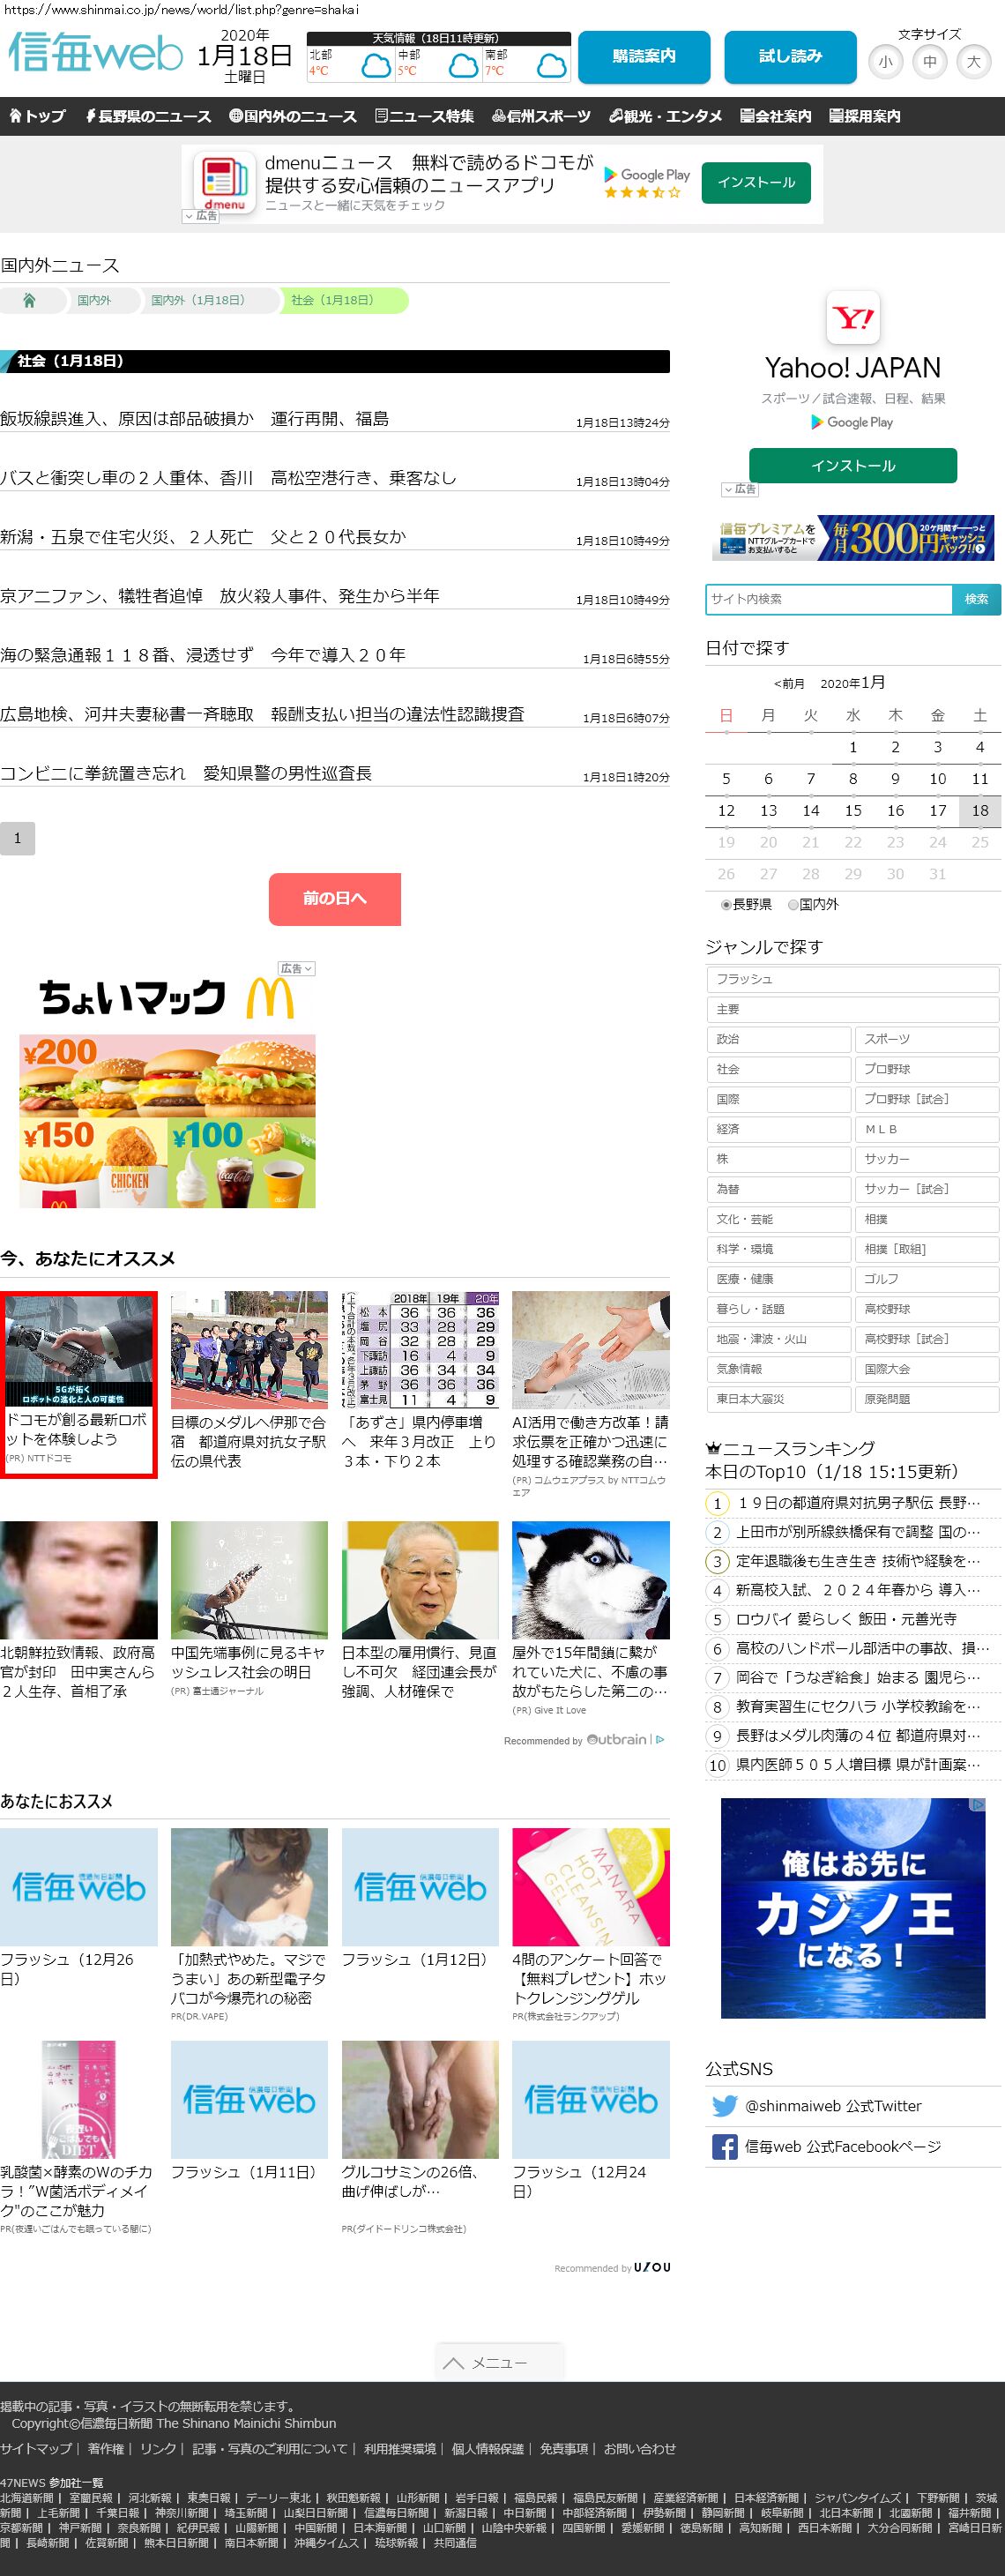Click southern region (南部) weather cloud icon

[551, 66]
